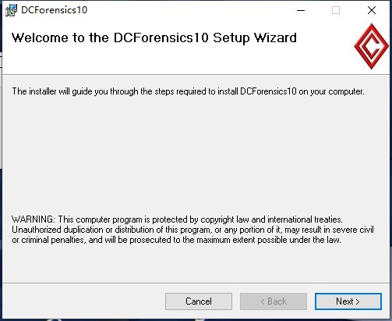Click the installer guide description sentence
The width and height of the screenshot is (392, 321).
click(188, 91)
